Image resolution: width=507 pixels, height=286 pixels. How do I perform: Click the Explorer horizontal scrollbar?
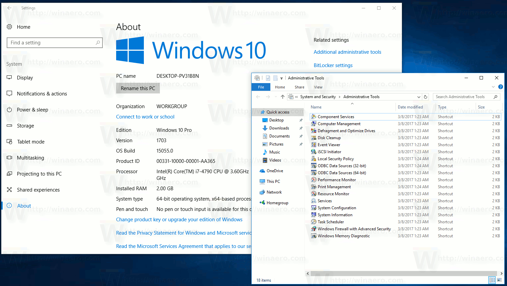point(404,273)
